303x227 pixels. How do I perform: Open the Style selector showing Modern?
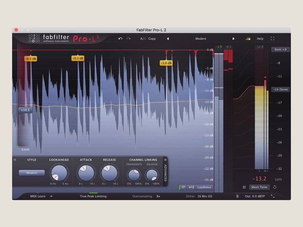(32, 173)
